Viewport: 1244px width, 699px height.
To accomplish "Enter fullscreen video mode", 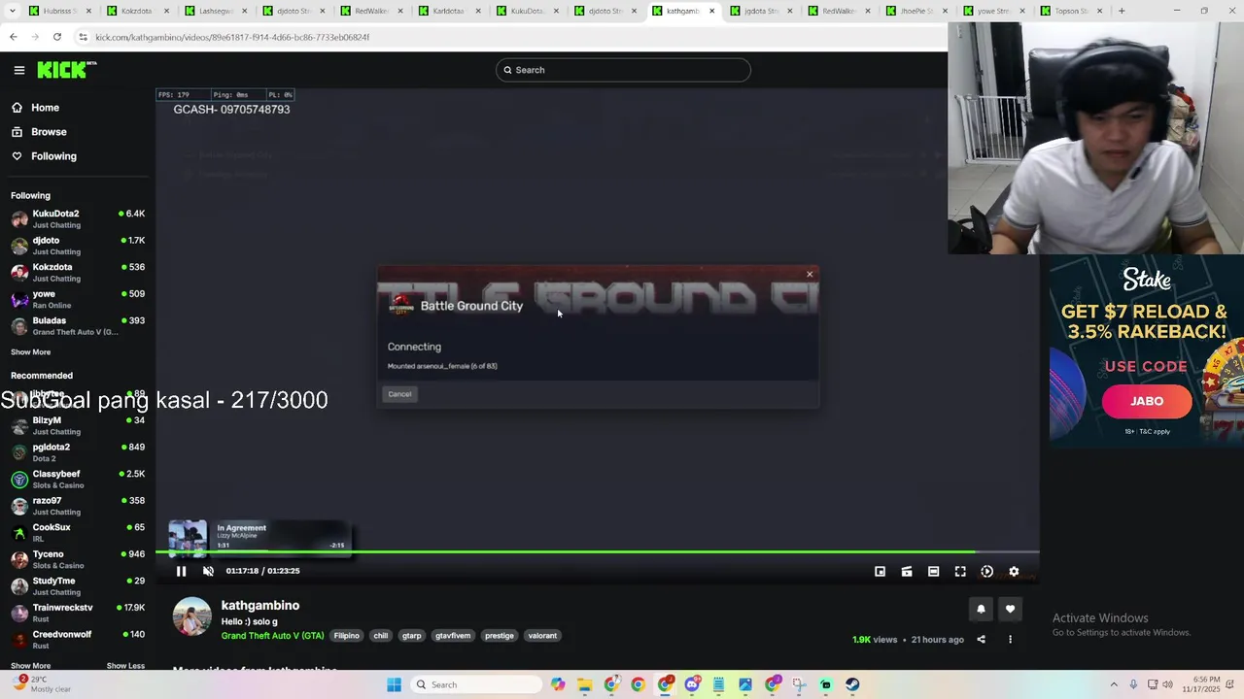I will [x=960, y=572].
